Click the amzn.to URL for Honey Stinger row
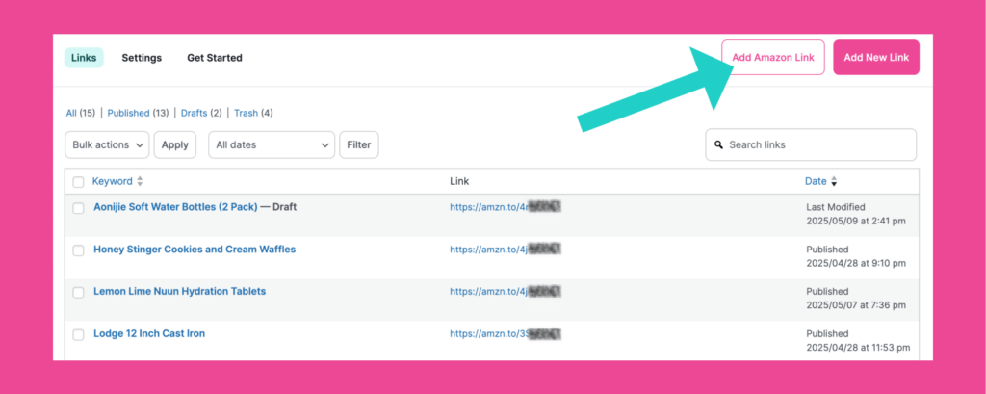 pyautogui.click(x=505, y=250)
